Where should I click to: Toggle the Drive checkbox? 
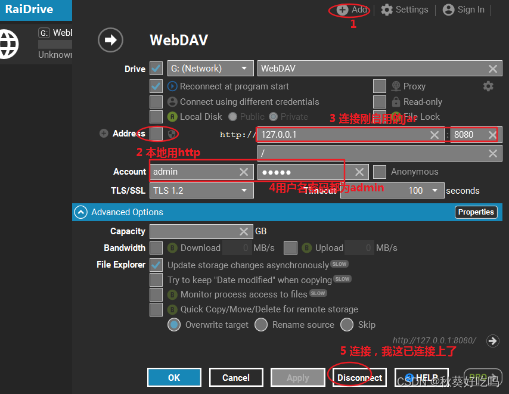[156, 69]
